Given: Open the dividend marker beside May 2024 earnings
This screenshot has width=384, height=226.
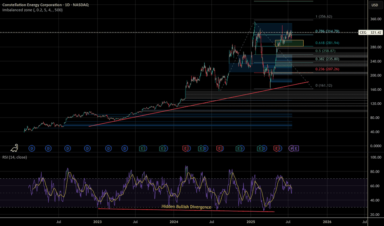Looking at the screenshot, I should coord(206,148).
